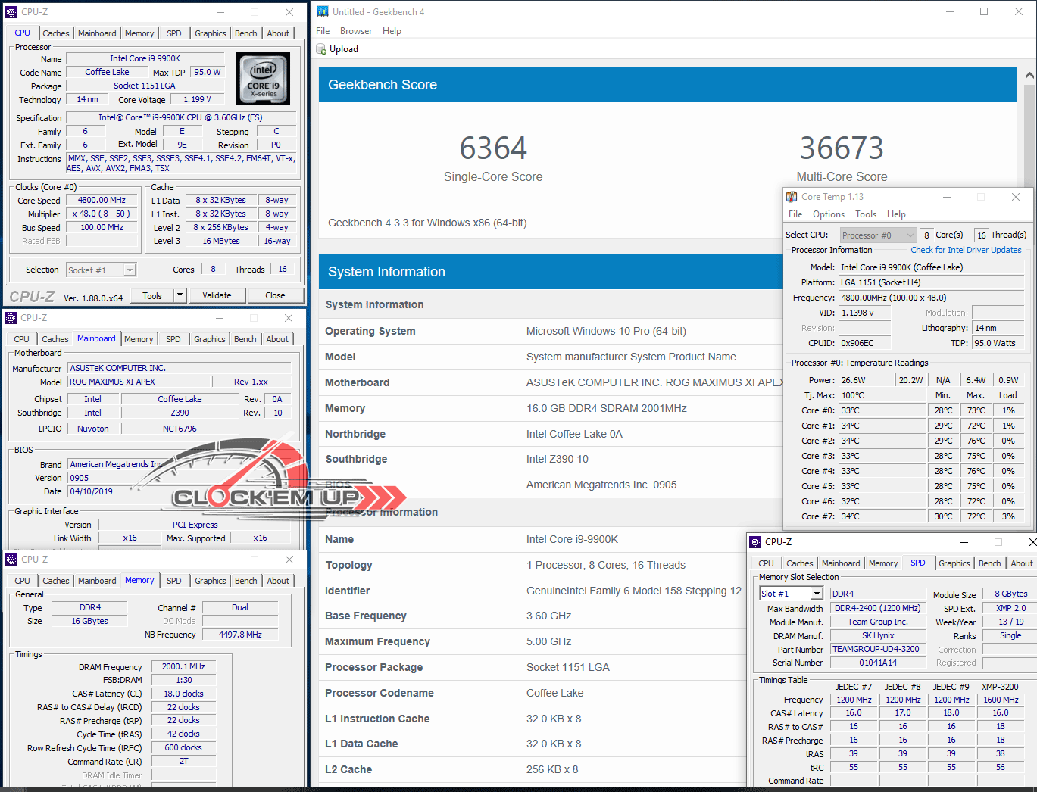Open the Slot #1 memory slot dropdown

tap(816, 594)
